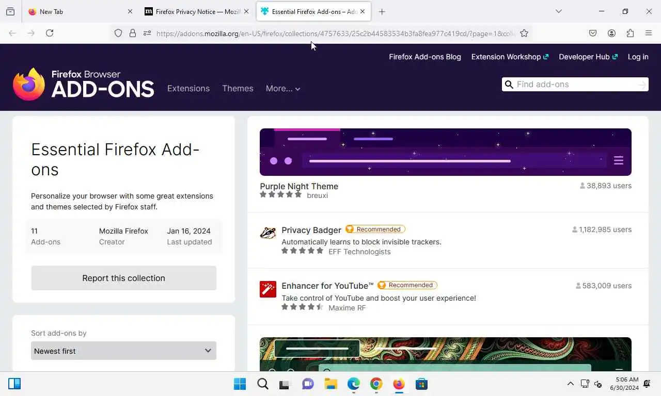The width and height of the screenshot is (661, 396).
Task: Click the breuxi author name
Action: pos(317,195)
